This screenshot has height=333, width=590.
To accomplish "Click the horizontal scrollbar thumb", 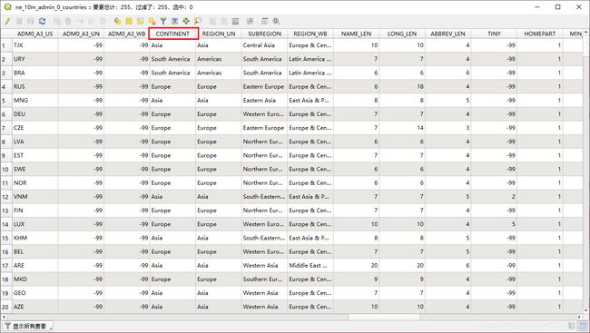I will [384, 317].
